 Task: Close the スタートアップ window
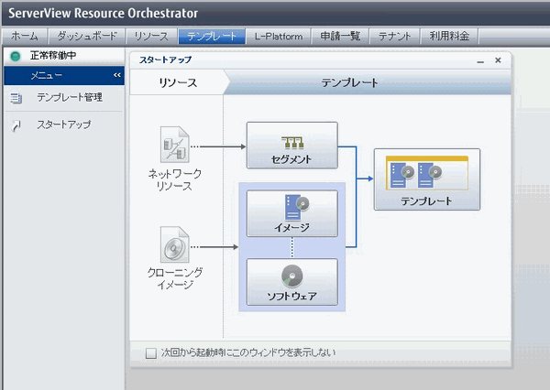pyautogui.click(x=498, y=60)
